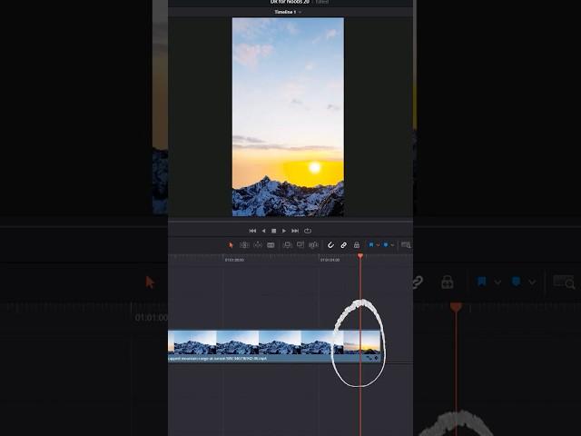Stop playback

(x=274, y=231)
